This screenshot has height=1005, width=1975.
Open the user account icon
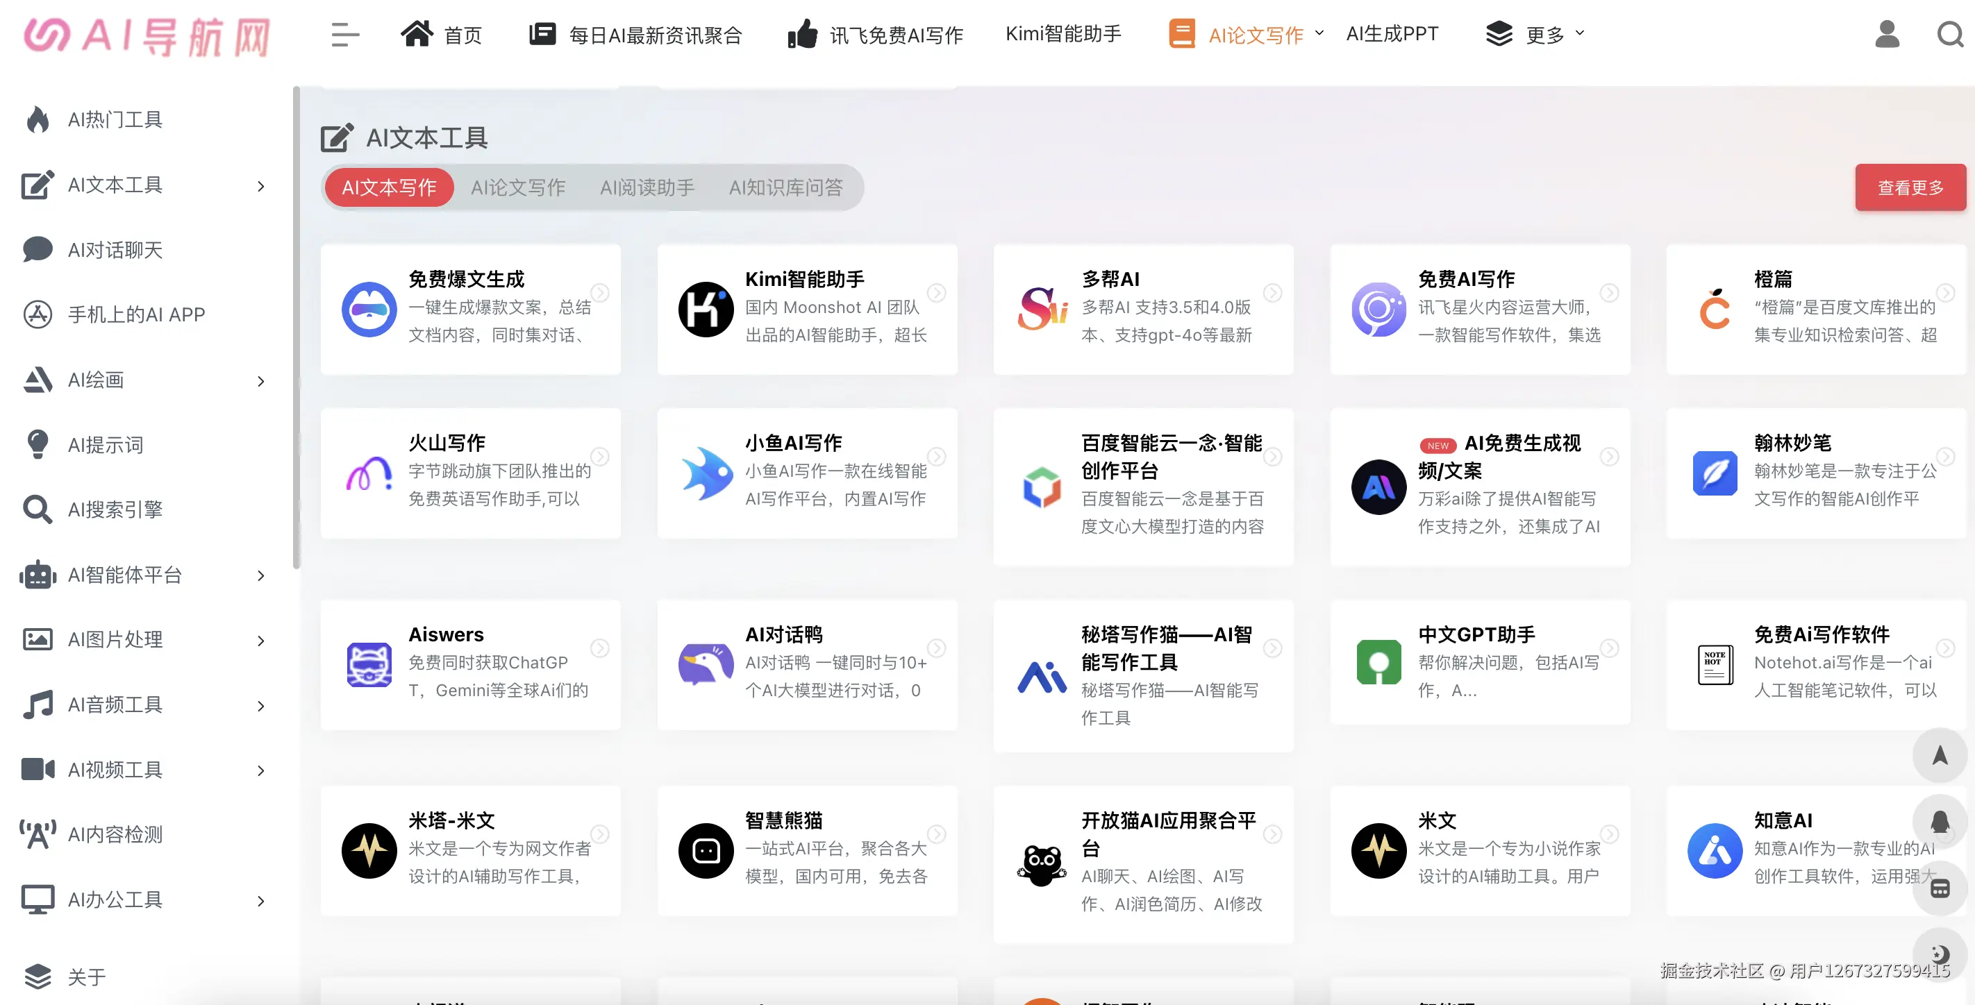pyautogui.click(x=1887, y=34)
